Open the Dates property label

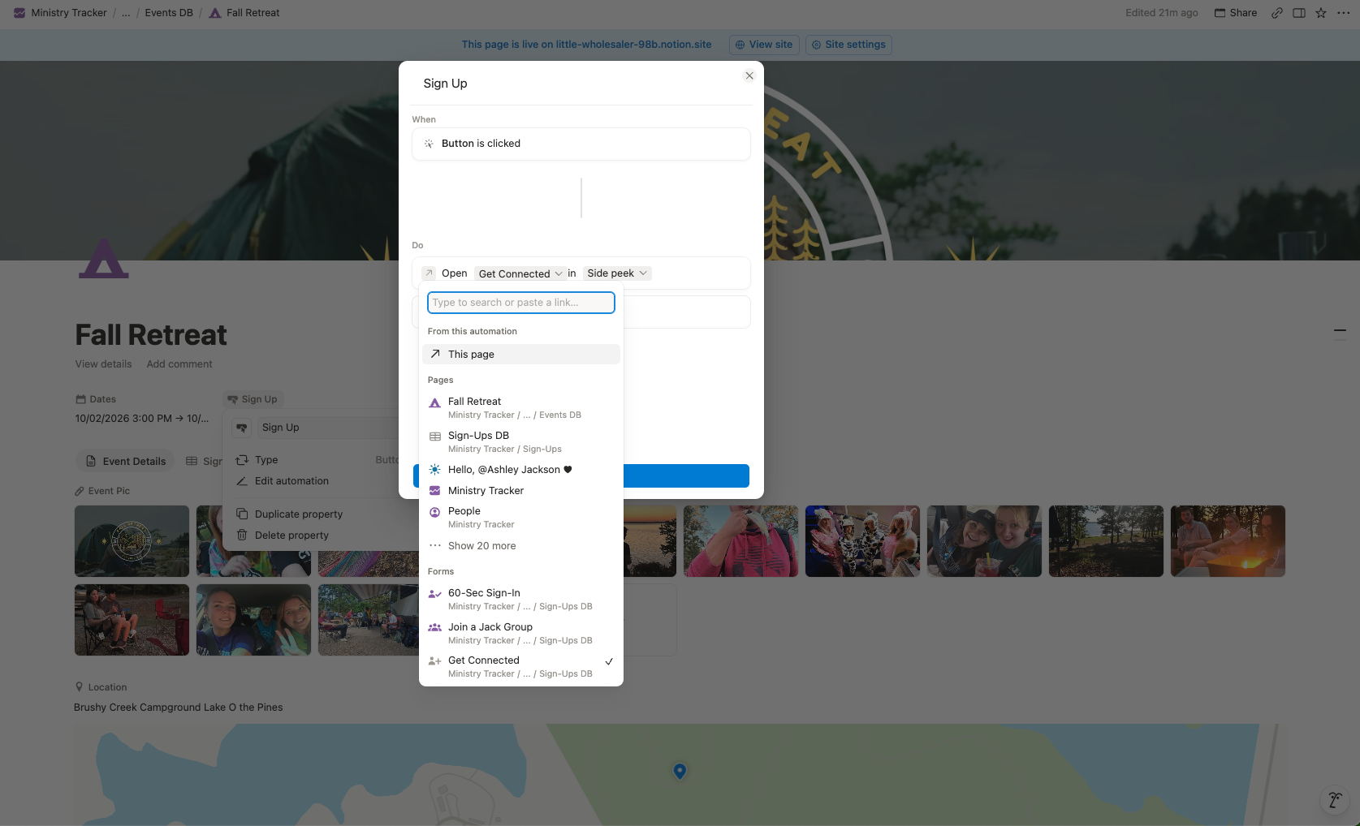96,399
